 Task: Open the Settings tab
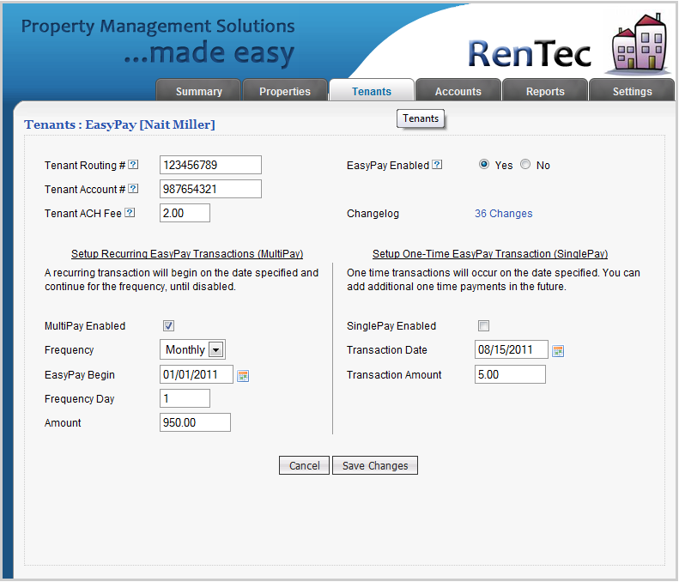tap(632, 91)
